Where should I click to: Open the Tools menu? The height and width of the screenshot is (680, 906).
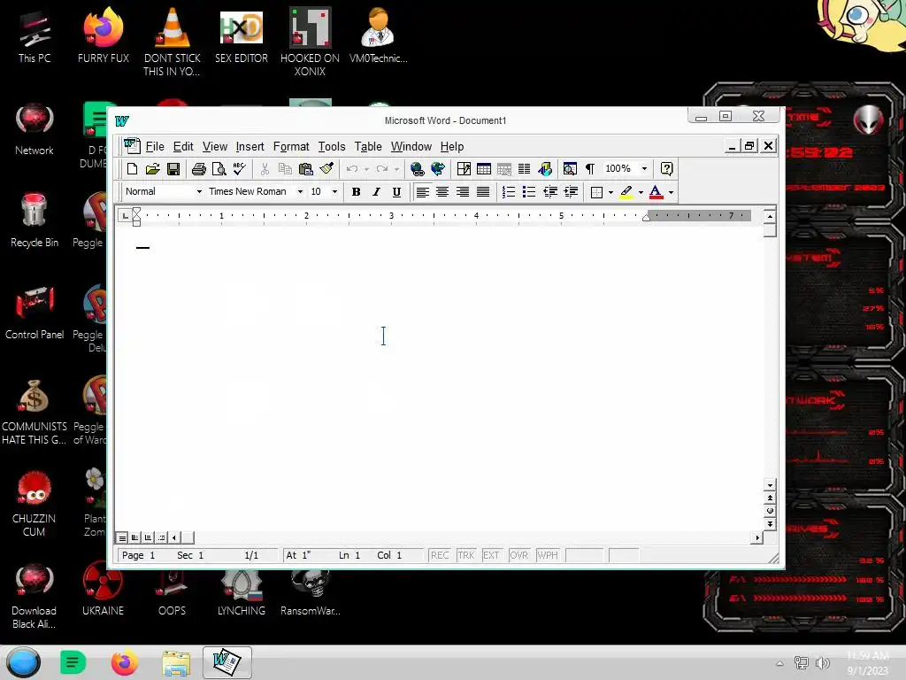pyautogui.click(x=332, y=147)
